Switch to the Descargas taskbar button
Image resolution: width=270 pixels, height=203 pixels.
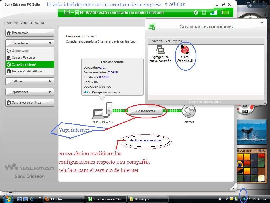(x=148, y=199)
